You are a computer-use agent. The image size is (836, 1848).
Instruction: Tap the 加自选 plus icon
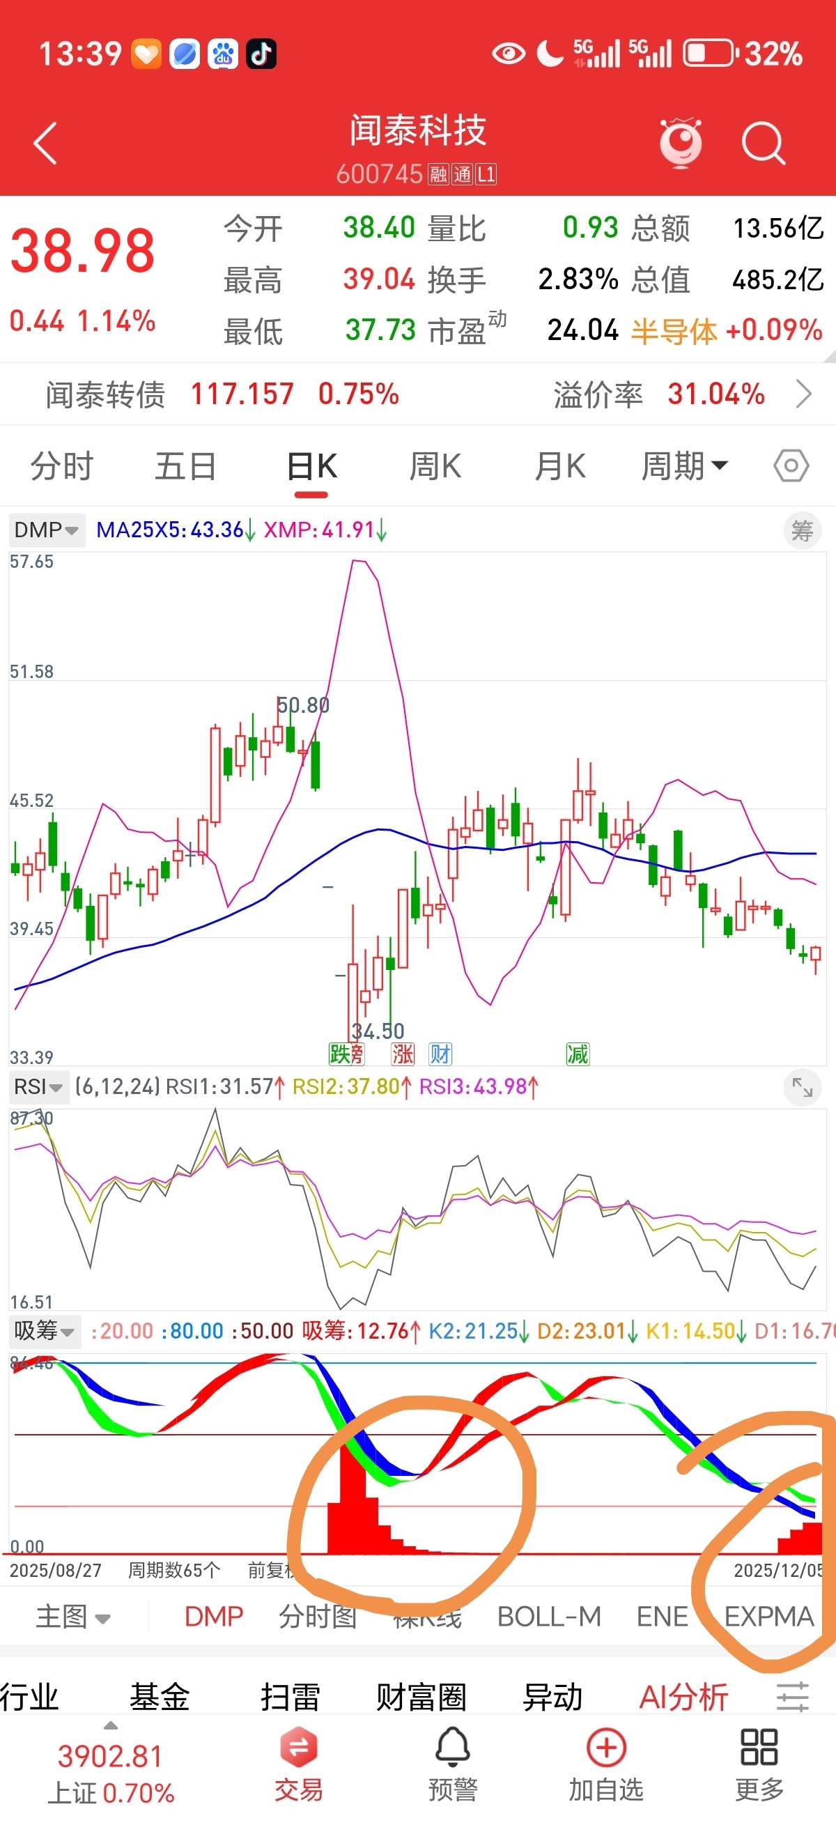[x=607, y=1766]
